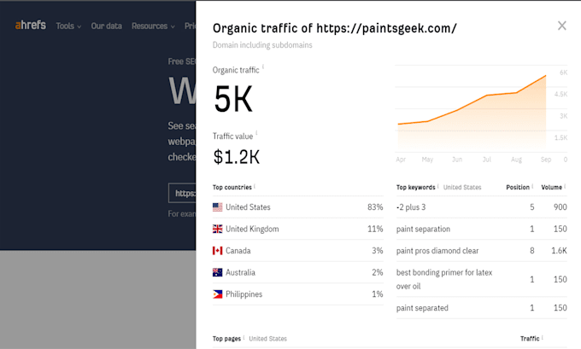Click the URL input field behind panel
This screenshot has height=349, width=581.
(x=182, y=193)
